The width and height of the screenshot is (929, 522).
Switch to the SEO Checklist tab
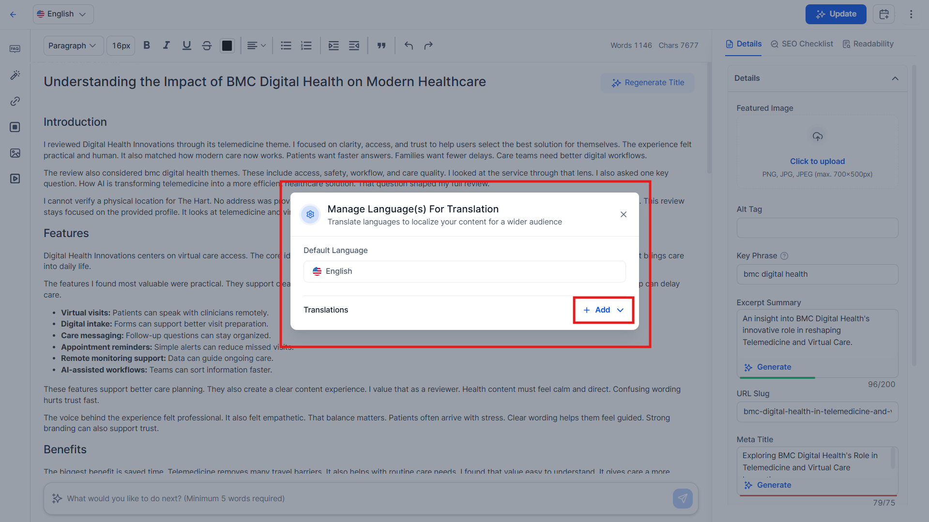point(802,44)
